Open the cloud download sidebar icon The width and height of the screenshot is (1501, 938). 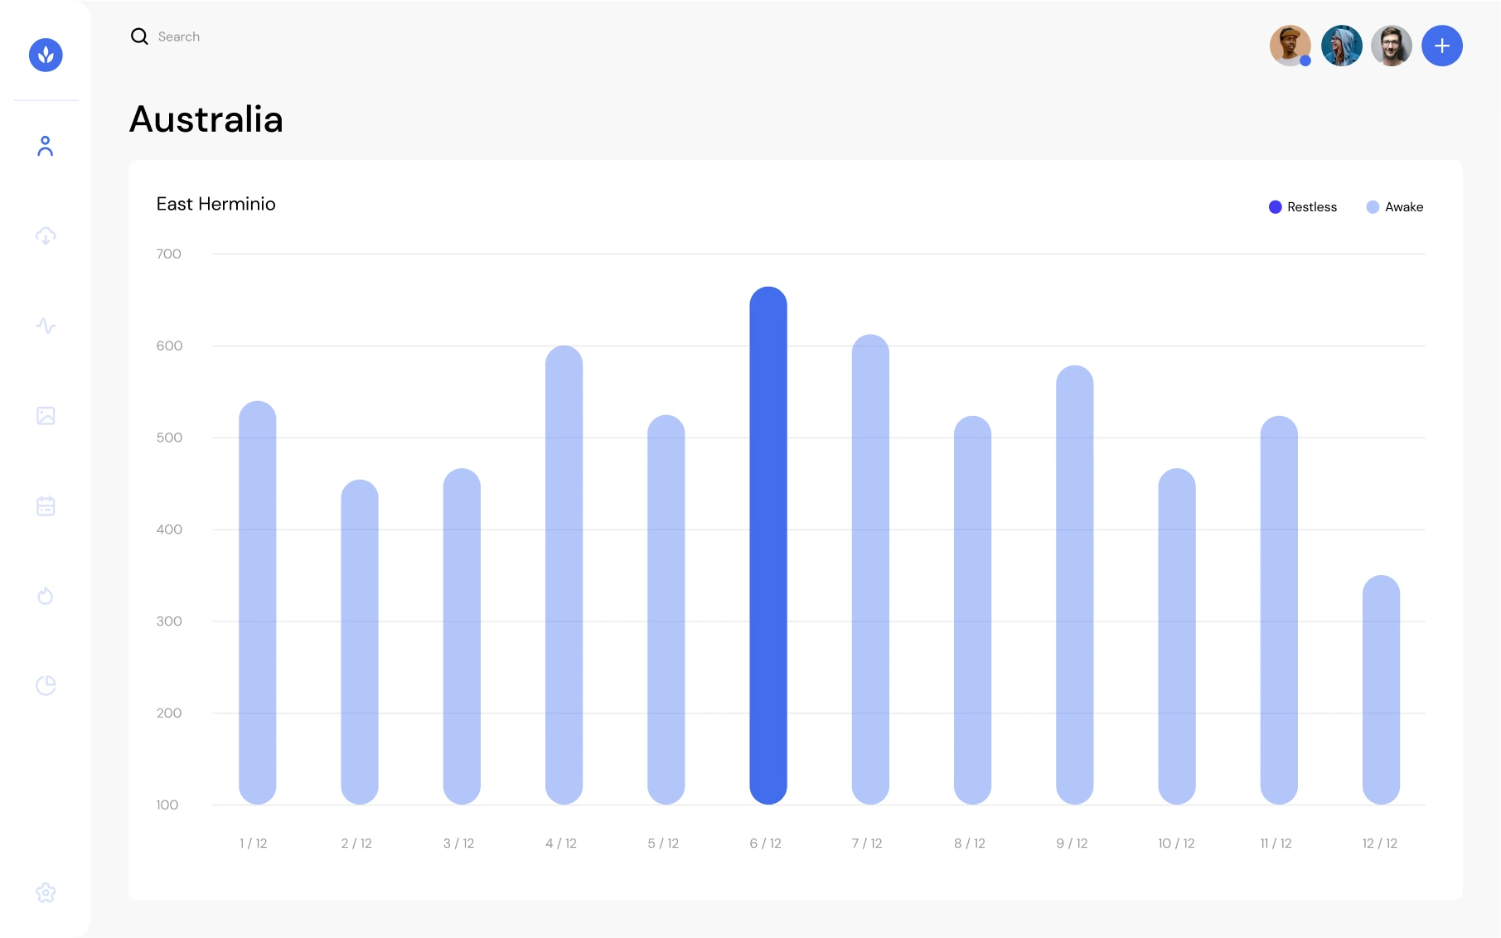46,236
